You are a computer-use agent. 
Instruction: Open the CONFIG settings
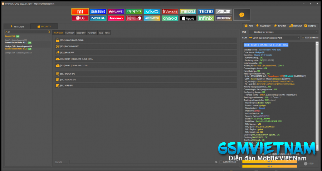click(310, 26)
